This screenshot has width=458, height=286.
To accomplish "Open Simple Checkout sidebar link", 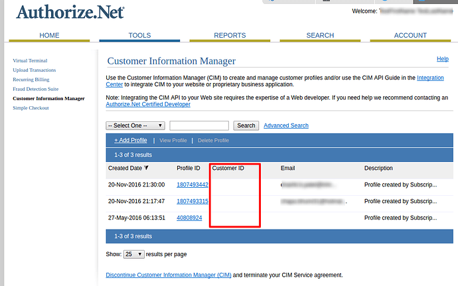I will pyautogui.click(x=31, y=107).
